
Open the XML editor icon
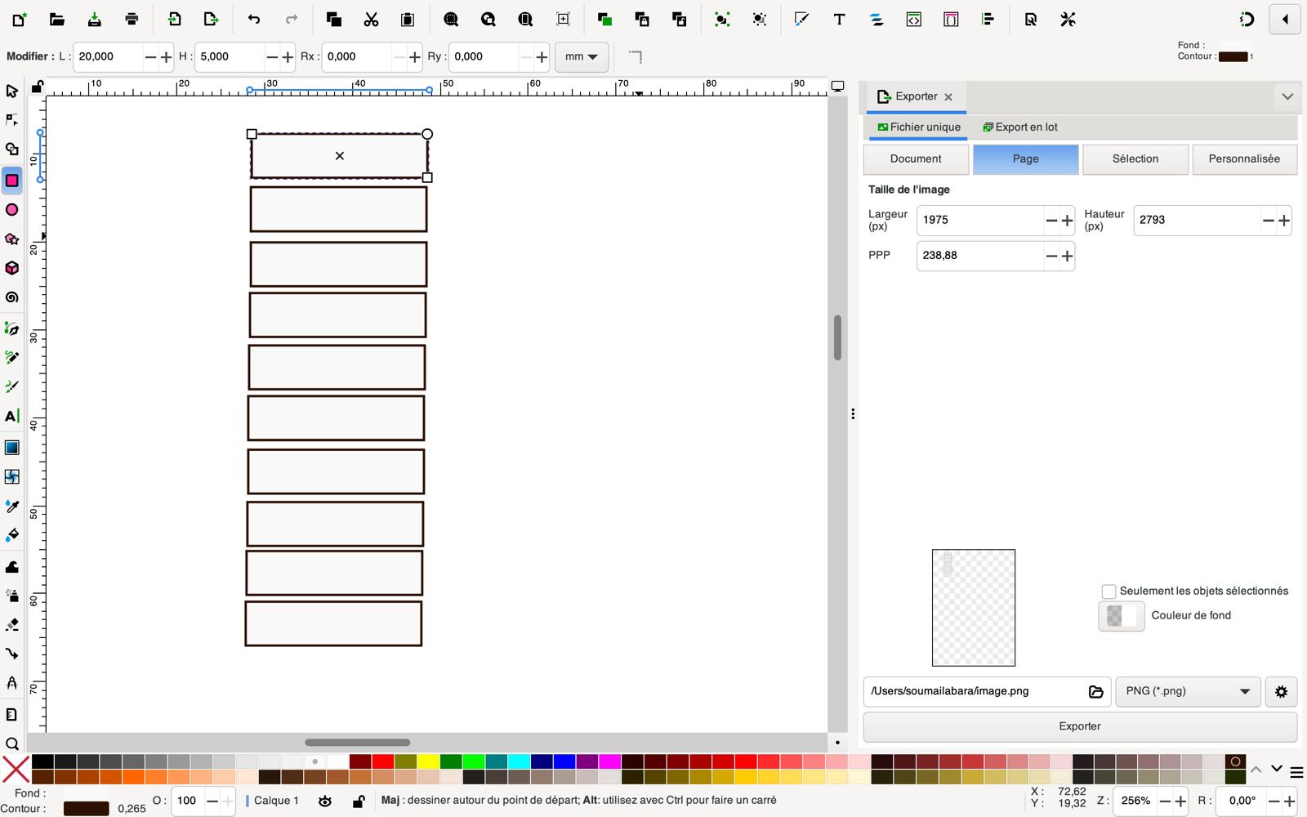(914, 19)
